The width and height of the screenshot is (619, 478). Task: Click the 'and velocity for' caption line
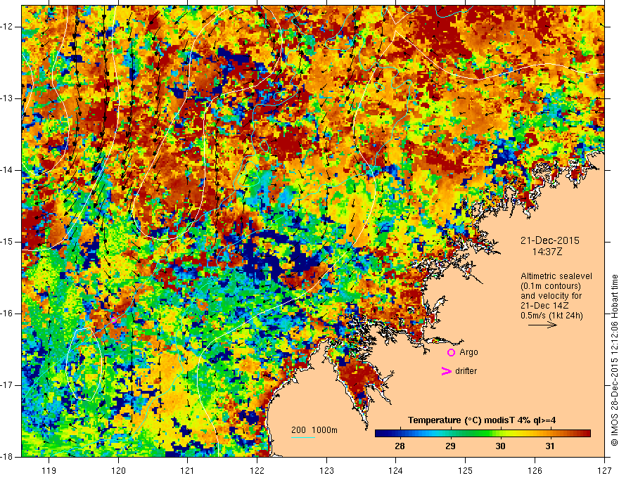coord(551,296)
